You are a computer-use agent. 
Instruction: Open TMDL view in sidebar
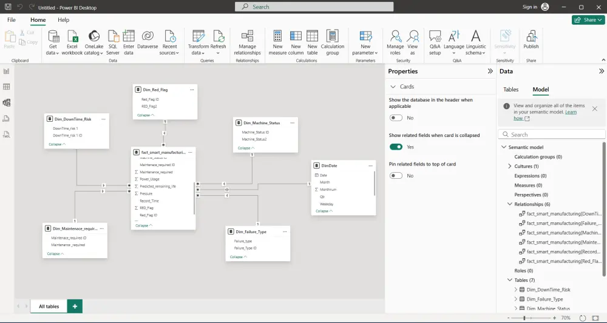click(x=7, y=135)
